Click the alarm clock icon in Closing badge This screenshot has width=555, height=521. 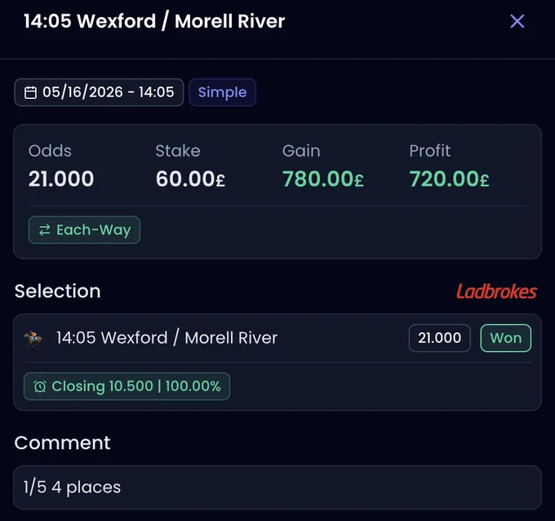[x=40, y=386]
